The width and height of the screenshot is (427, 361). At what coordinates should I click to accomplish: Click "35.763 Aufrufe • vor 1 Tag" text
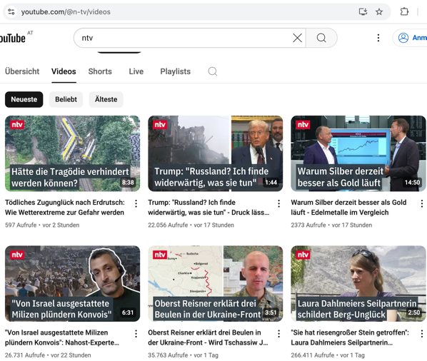click(183, 355)
